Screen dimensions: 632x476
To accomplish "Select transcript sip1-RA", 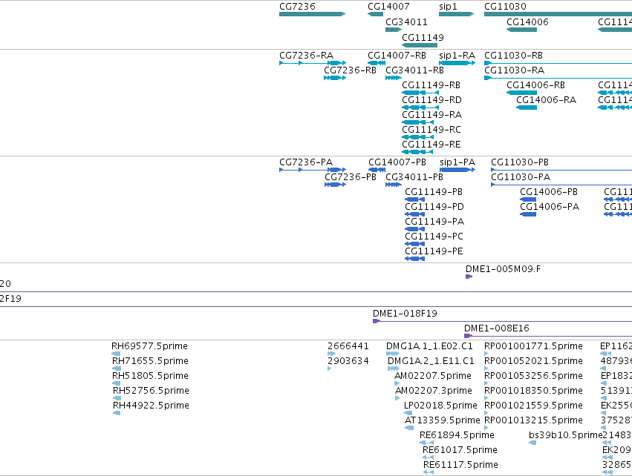I will (x=457, y=63).
